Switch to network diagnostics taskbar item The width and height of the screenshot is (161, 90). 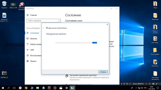(x=72, y=88)
